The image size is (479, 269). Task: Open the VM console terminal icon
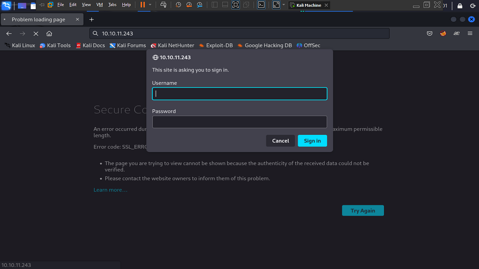261,5
